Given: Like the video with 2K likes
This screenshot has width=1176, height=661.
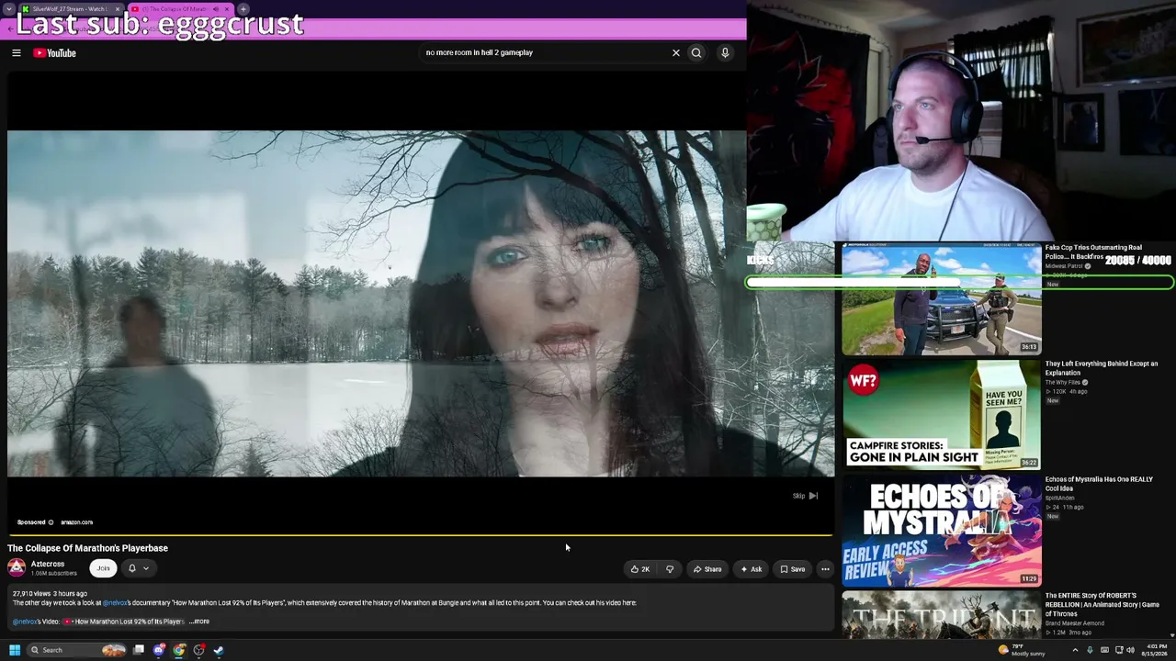Looking at the screenshot, I should coord(640,569).
